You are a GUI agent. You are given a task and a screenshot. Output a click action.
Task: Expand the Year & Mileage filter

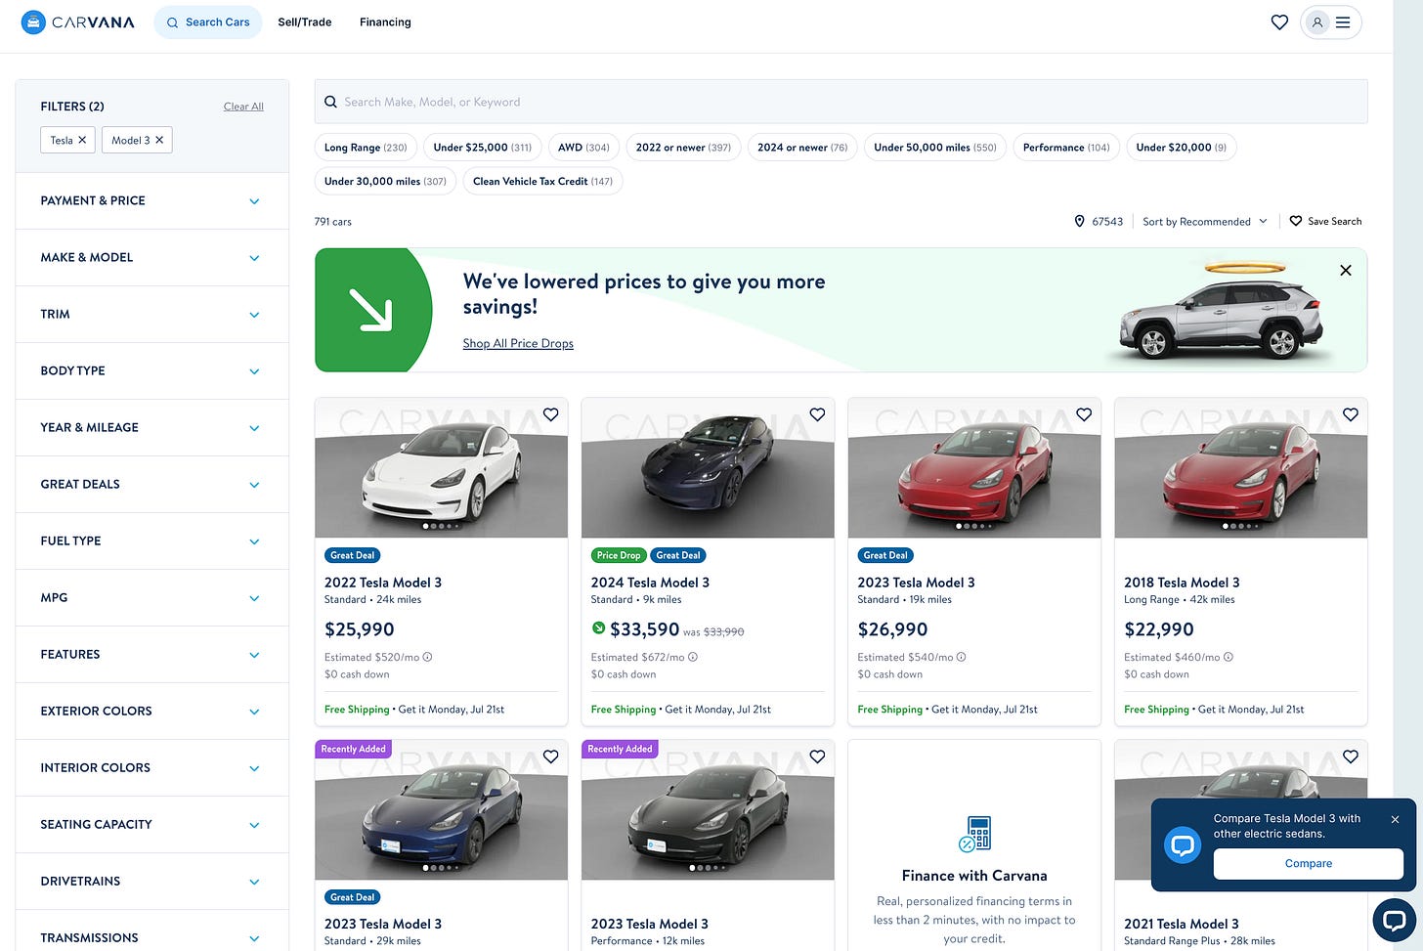[151, 427]
